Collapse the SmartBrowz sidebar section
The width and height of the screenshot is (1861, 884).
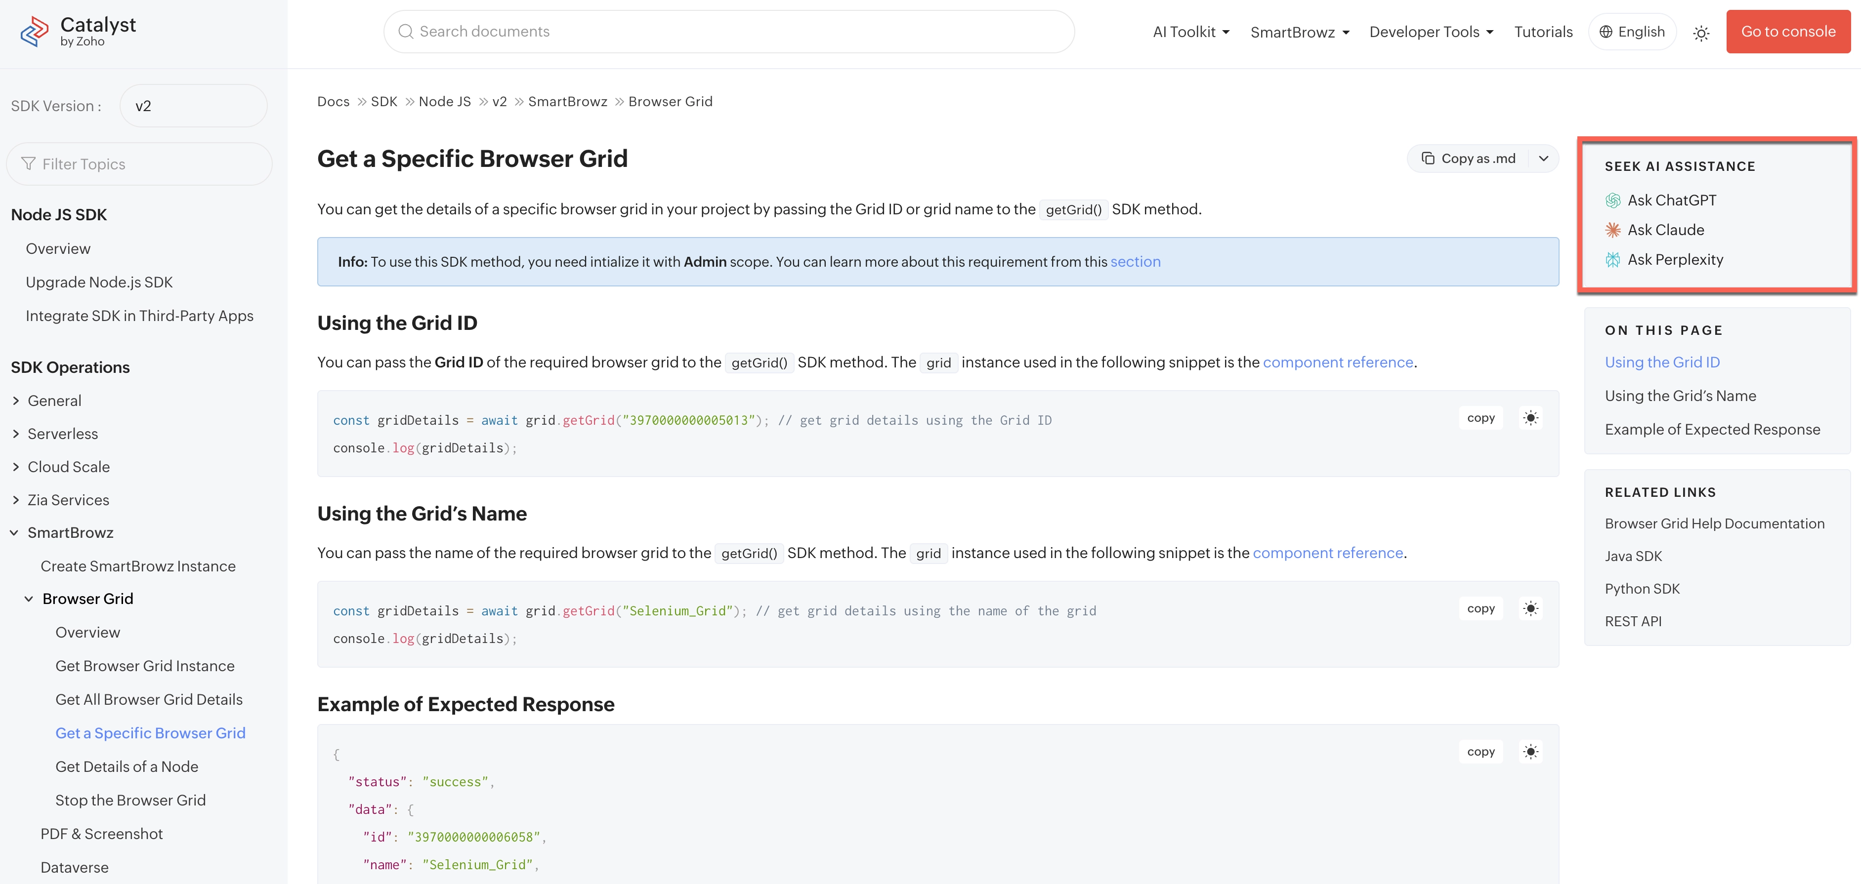click(x=14, y=532)
